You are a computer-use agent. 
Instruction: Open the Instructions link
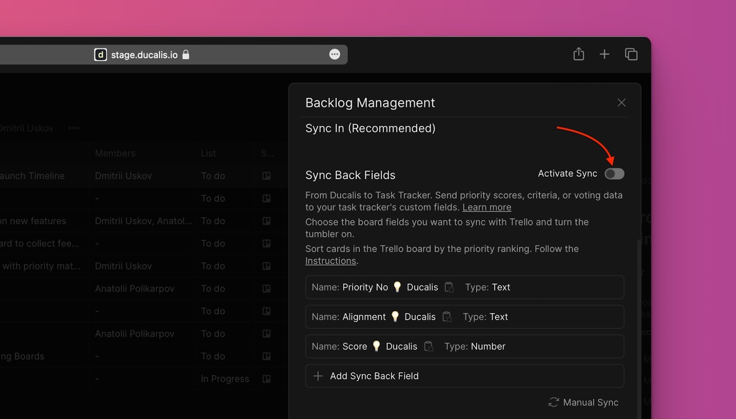(331, 261)
